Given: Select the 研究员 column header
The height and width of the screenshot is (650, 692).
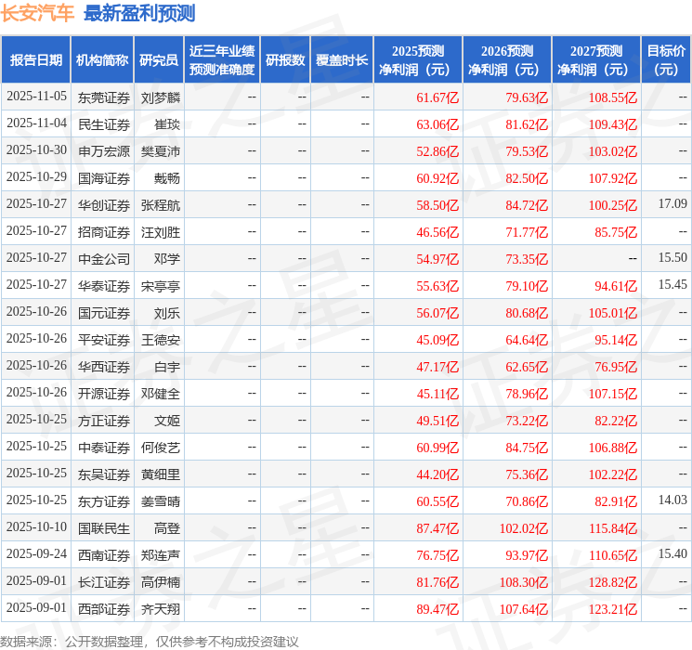Looking at the screenshot, I should pos(159,60).
